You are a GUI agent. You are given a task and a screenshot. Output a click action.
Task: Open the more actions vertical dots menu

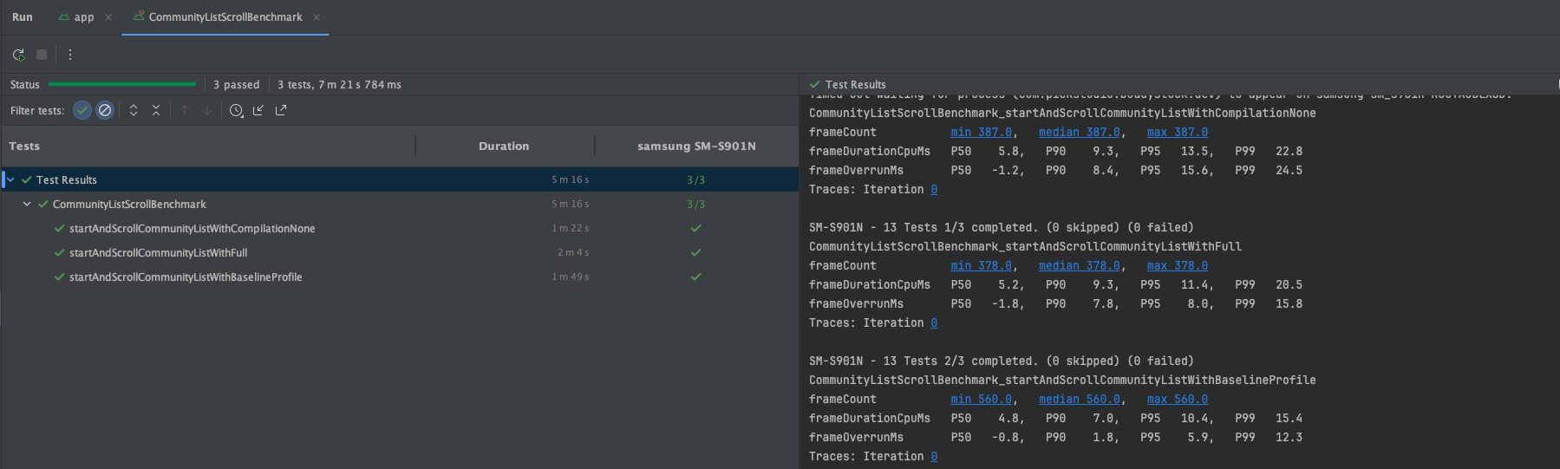[x=70, y=55]
